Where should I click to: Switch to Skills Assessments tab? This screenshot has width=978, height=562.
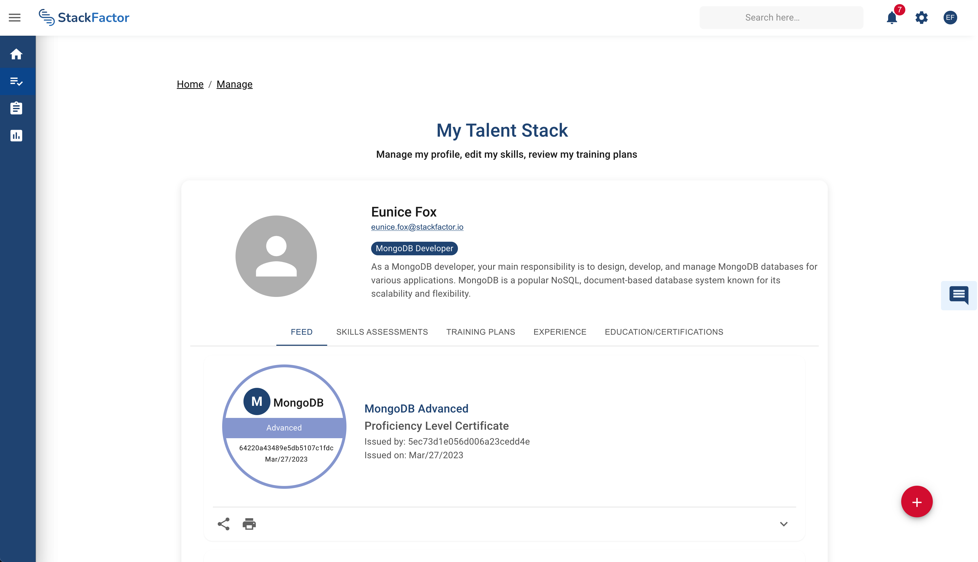tap(382, 332)
